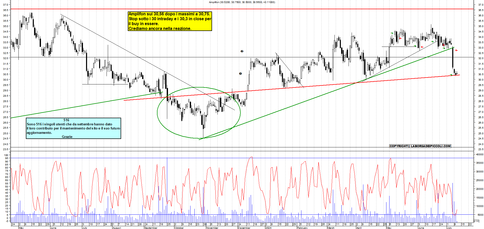484x229 pixels.
Task: Click the 'April' month label
Action: point(359,228)
